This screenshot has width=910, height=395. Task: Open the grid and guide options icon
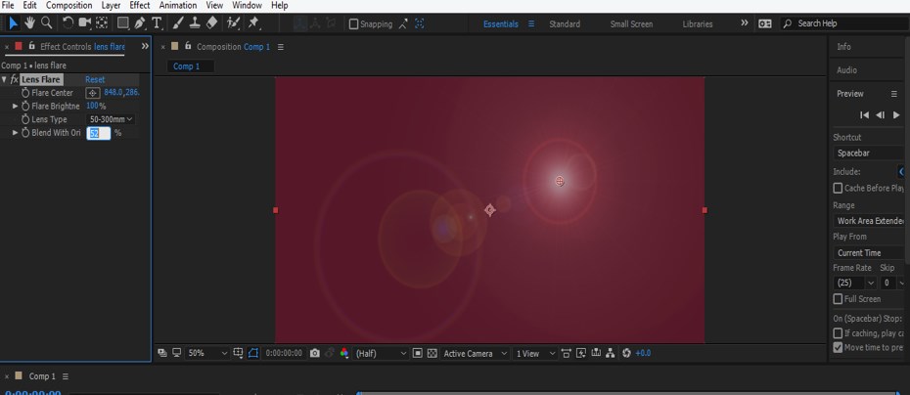tap(238, 353)
